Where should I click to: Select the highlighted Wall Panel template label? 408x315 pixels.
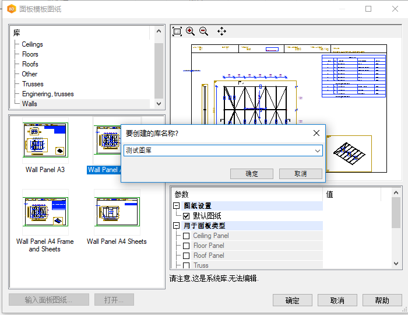[104, 170]
